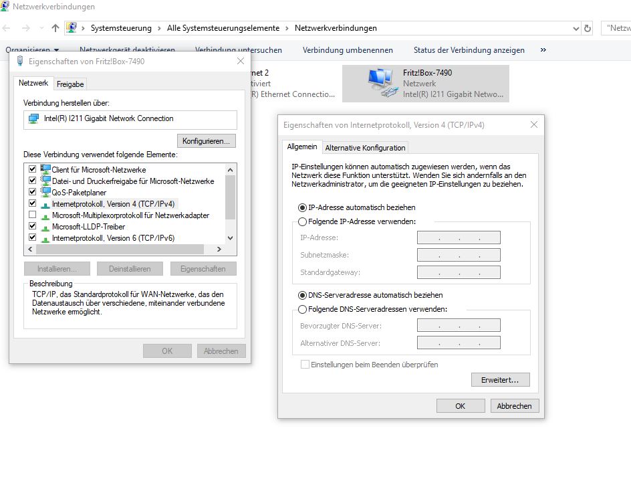
Task: Open recent locations dropdown arrow
Action: [x=41, y=28]
